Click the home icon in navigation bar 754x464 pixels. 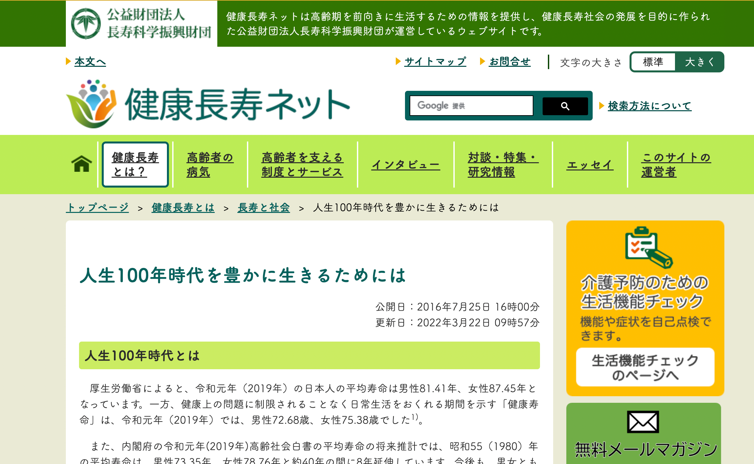point(81,164)
